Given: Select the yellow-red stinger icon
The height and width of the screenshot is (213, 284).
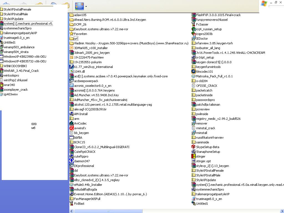Looking at the screenshot, I should tap(193, 156).
